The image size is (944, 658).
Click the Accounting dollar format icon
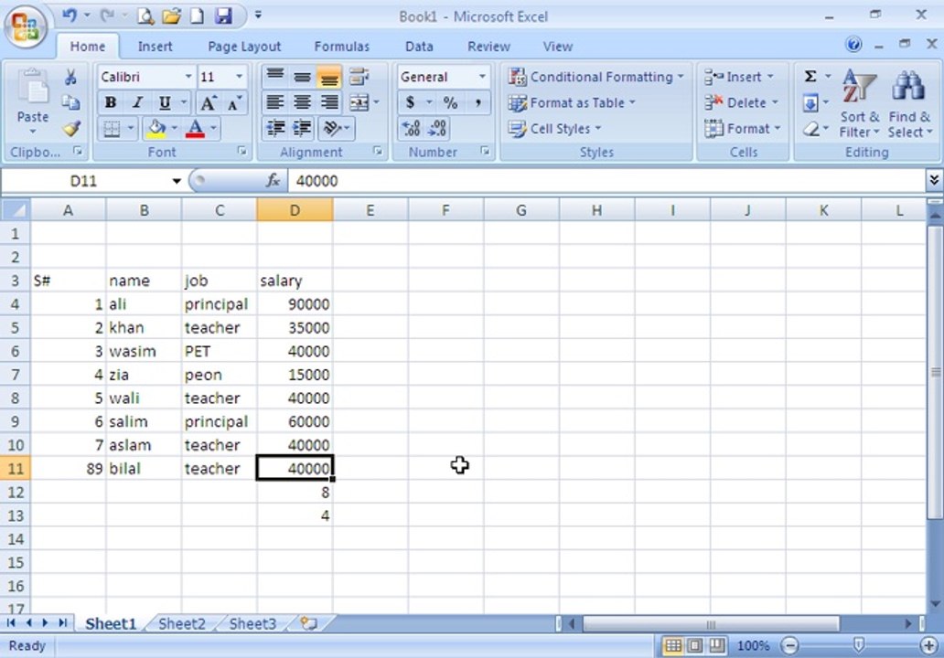tap(411, 103)
